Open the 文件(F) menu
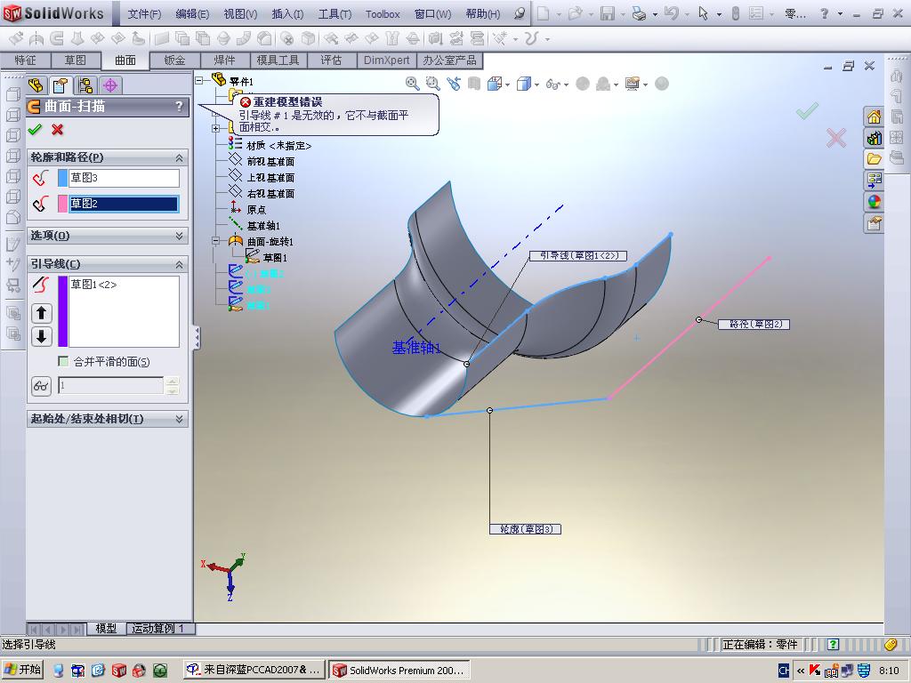This screenshot has width=911, height=683. pyautogui.click(x=144, y=14)
